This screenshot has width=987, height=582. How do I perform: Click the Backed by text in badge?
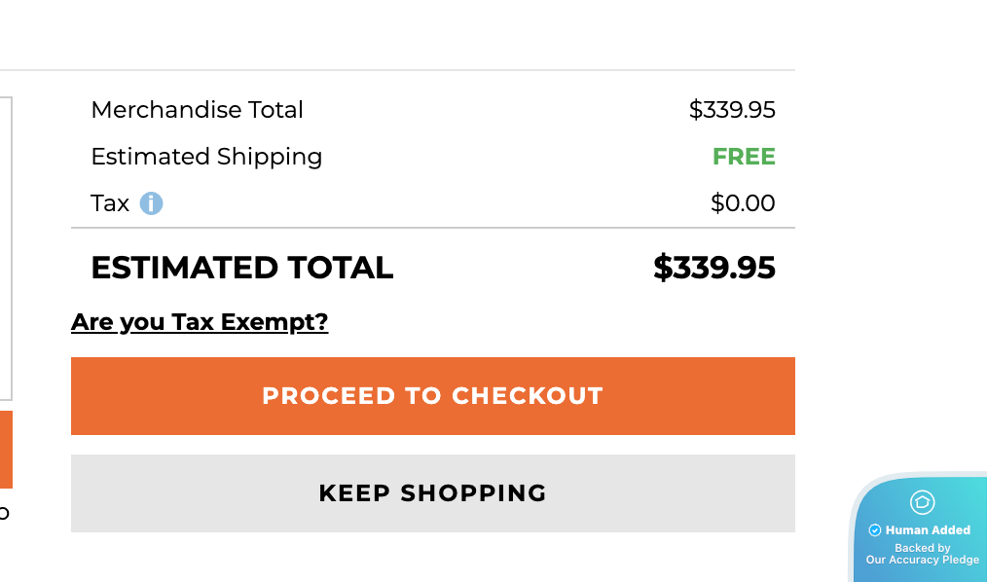923,548
